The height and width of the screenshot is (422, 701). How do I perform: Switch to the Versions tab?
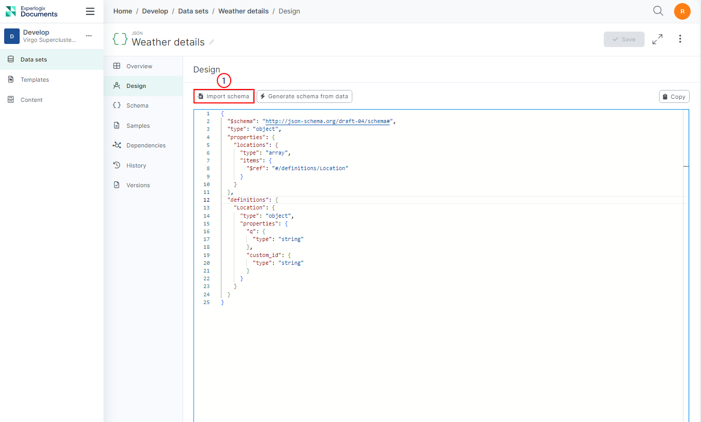point(143,185)
